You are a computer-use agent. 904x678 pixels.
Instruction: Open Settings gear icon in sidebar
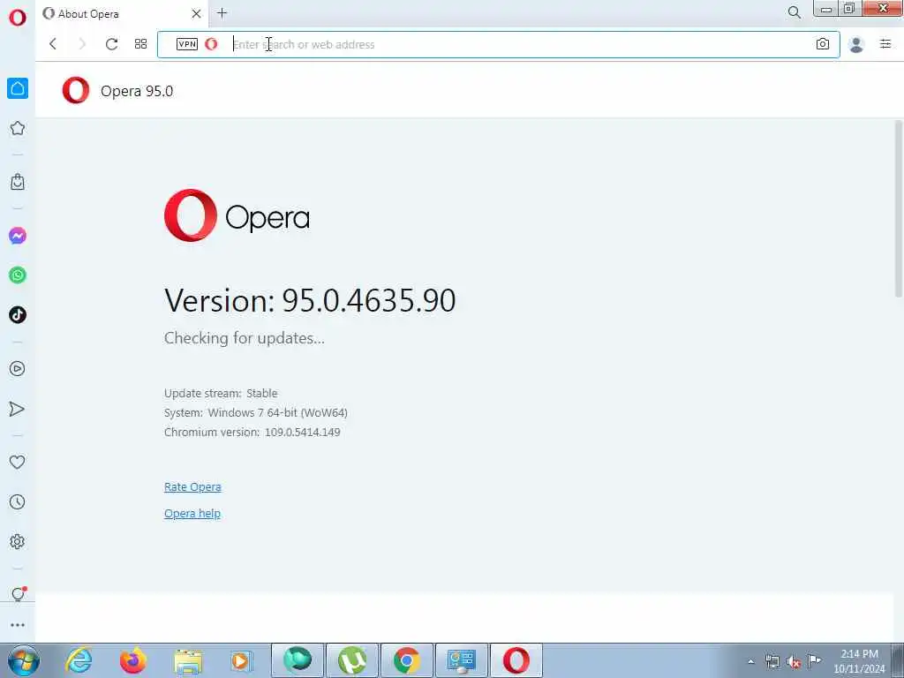(18, 541)
